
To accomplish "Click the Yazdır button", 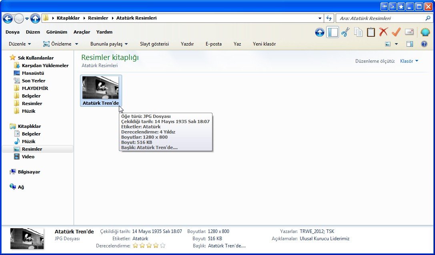I will [187, 44].
